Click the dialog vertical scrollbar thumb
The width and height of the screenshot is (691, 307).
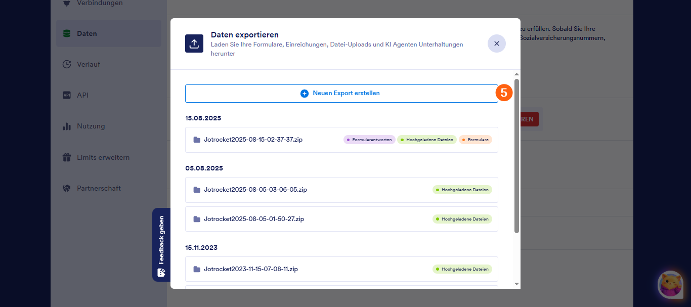pyautogui.click(x=516, y=156)
